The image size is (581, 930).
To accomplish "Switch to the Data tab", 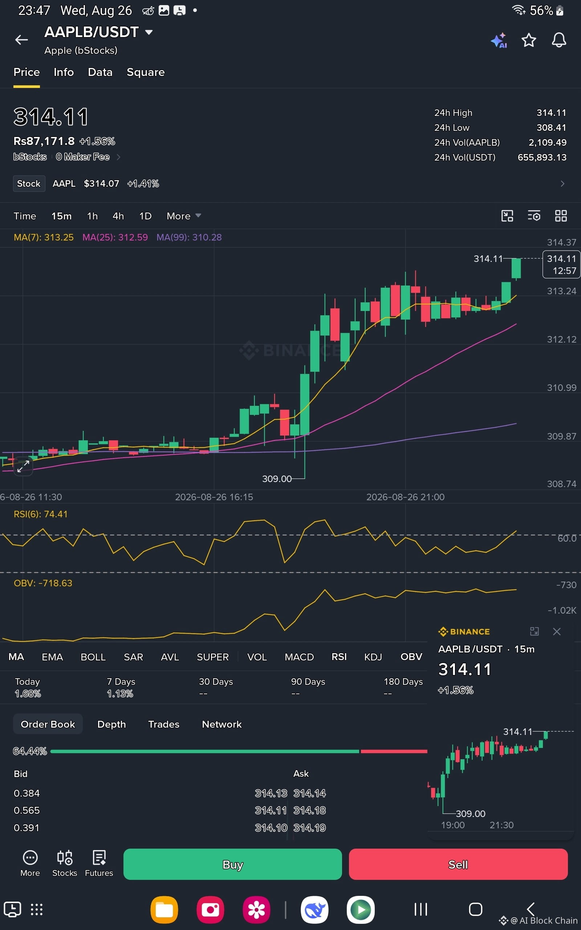I will tap(100, 72).
